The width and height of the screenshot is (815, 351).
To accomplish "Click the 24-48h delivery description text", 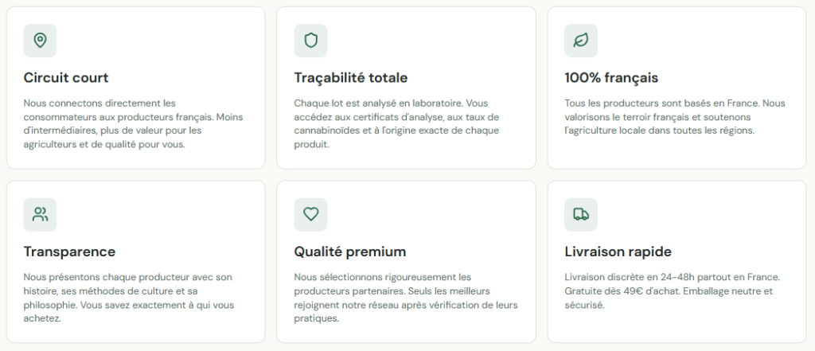I will [x=672, y=291].
